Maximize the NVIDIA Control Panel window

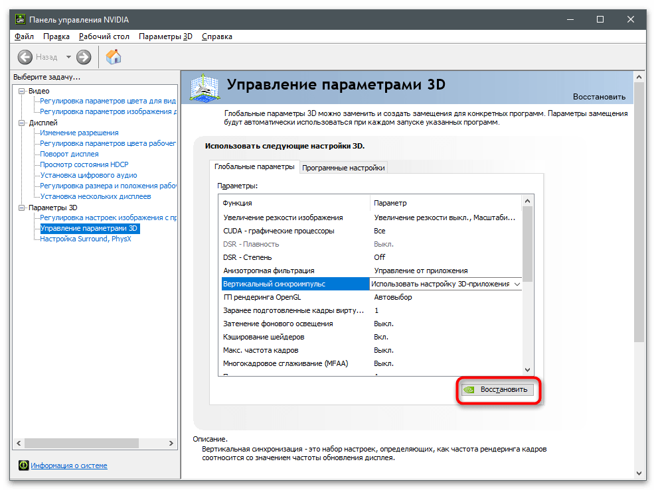pos(600,19)
